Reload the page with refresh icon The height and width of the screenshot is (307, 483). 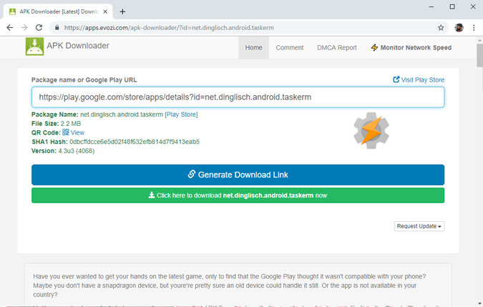tap(39, 28)
